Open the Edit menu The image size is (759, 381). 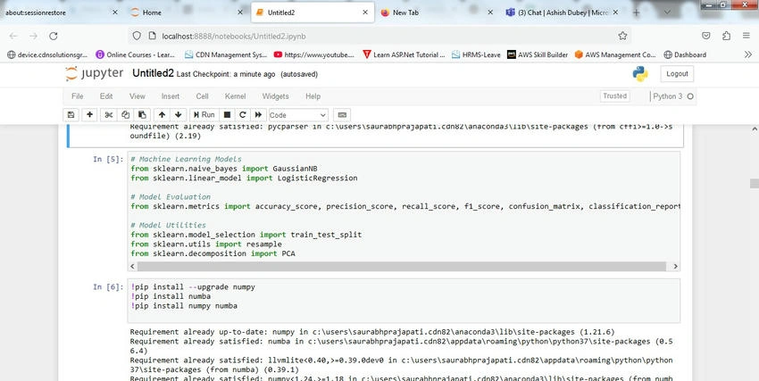click(106, 96)
